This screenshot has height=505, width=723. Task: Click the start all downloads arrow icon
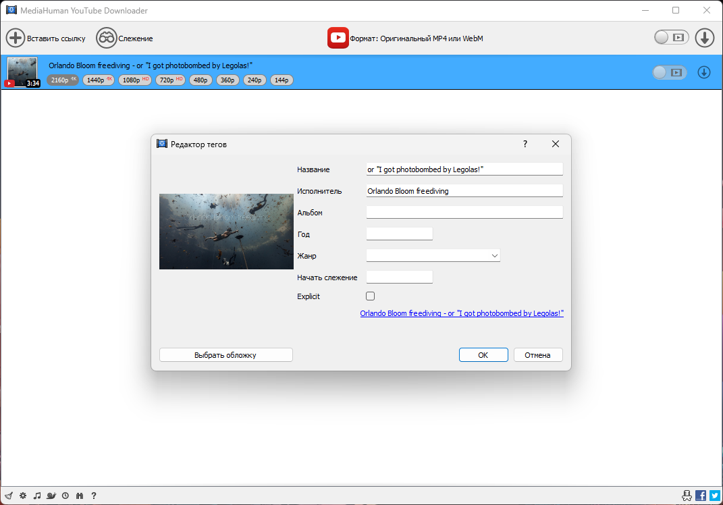click(x=705, y=38)
